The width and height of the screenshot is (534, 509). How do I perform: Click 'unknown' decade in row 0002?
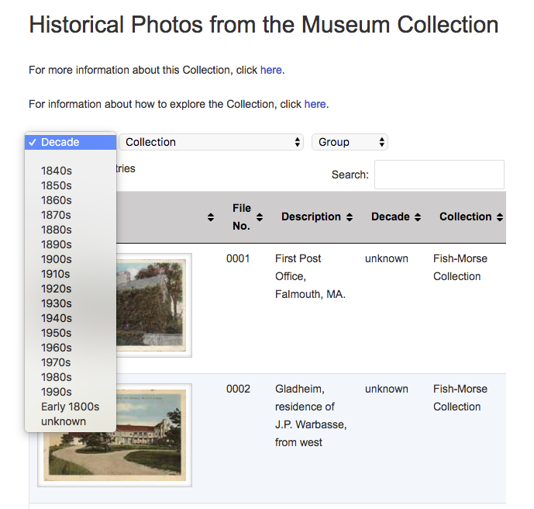coord(387,389)
